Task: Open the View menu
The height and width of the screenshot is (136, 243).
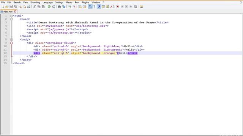Action: pyautogui.click(x=25, y=3)
